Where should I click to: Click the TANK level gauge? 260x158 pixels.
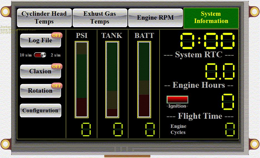(112, 80)
